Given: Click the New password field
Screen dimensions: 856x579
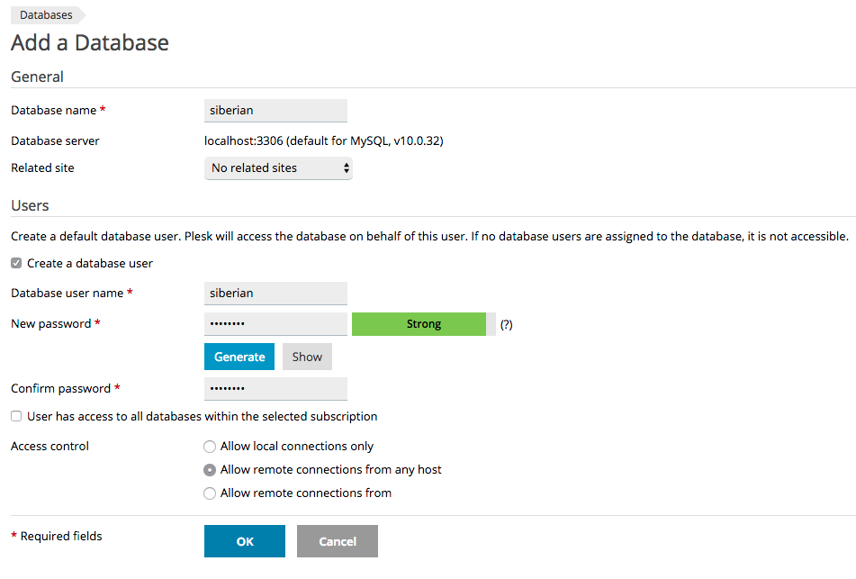Looking at the screenshot, I should 275,324.
